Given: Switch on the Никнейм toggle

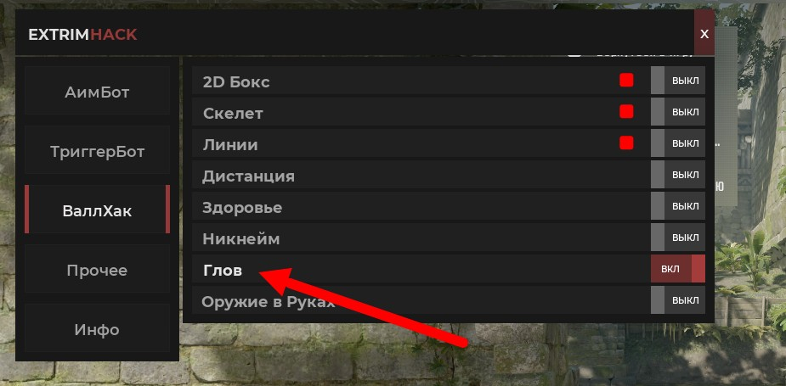Looking at the screenshot, I should tap(678, 238).
